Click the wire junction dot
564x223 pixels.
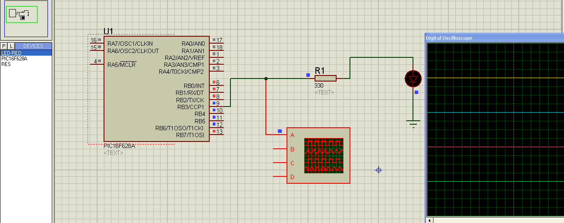(266, 79)
